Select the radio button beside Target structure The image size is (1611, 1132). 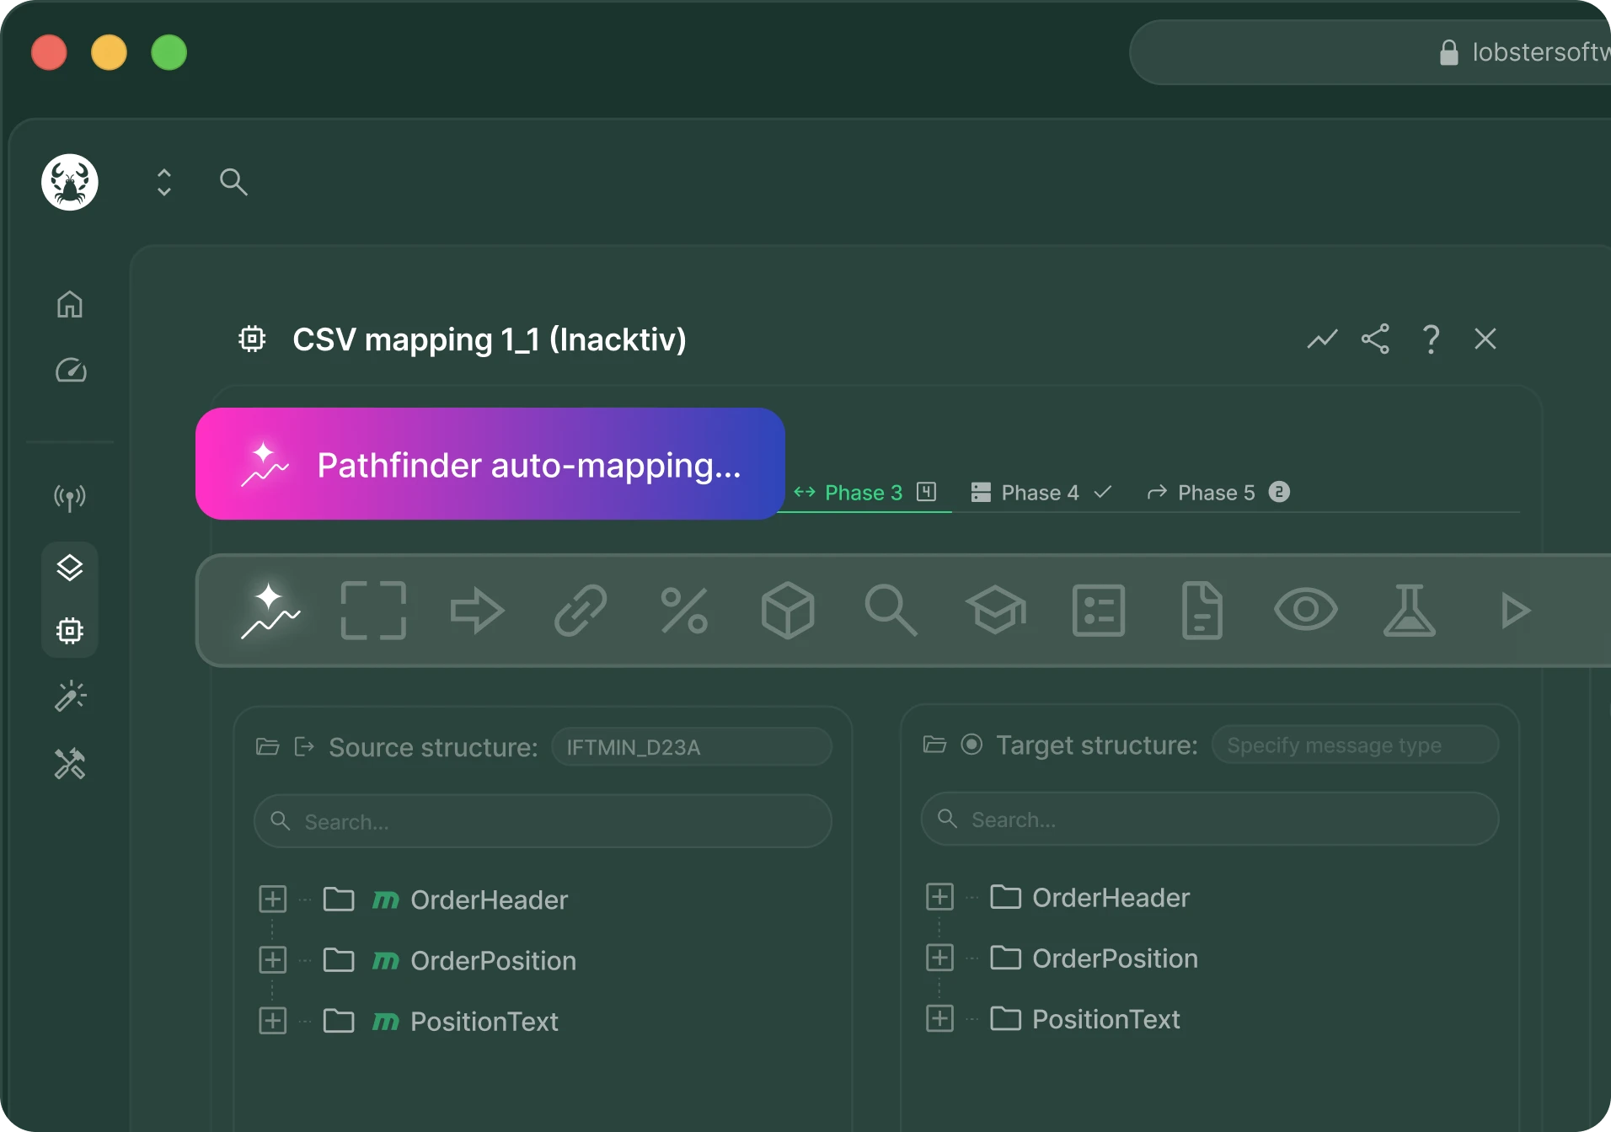coord(971,745)
